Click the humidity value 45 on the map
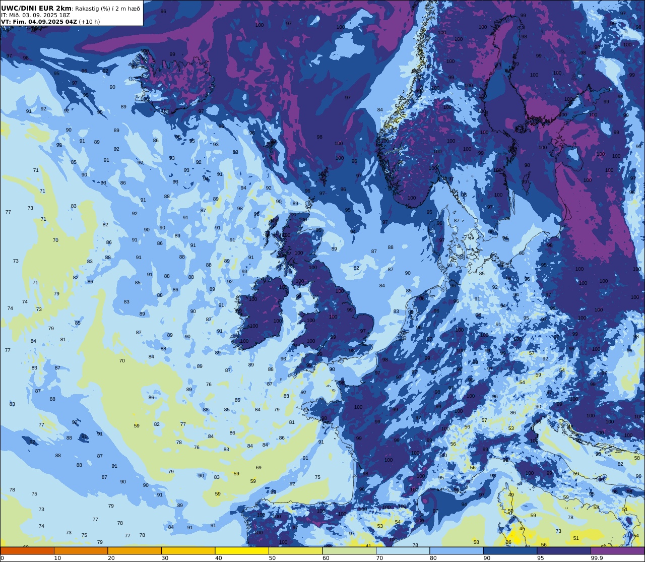Viewport: 645px width, 562px height. click(x=522, y=529)
